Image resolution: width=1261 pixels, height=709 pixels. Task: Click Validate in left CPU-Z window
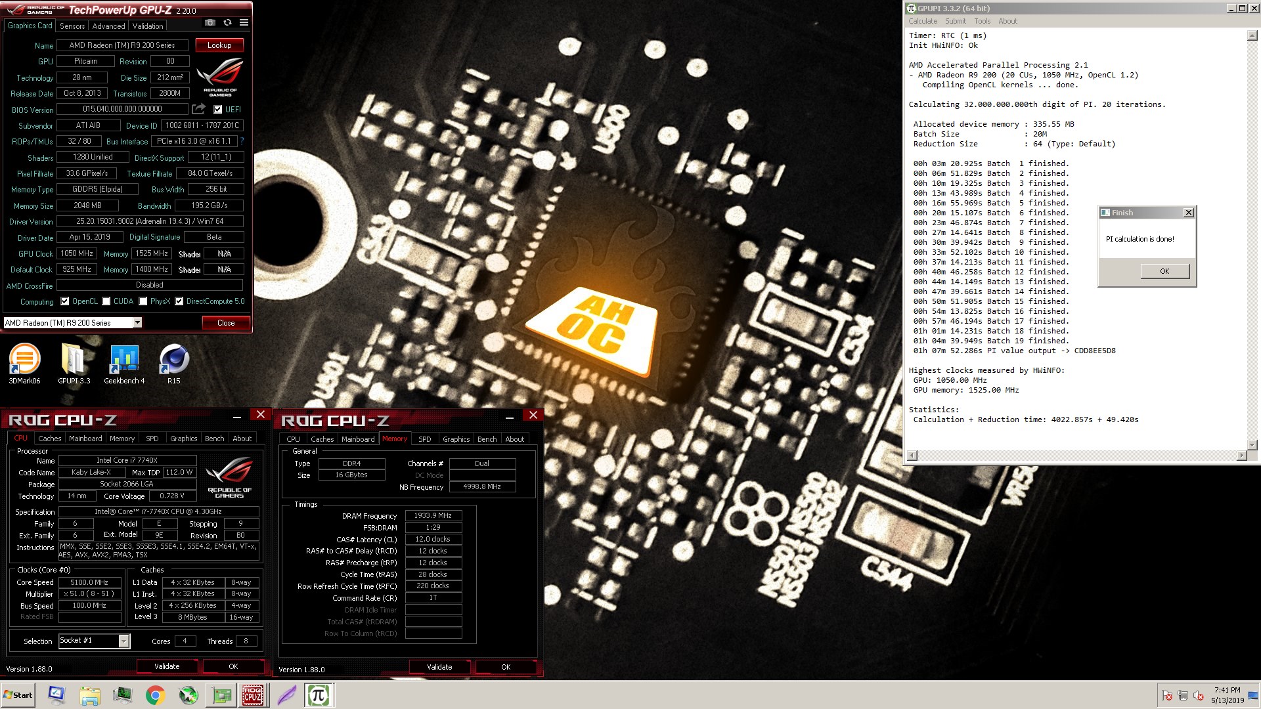tap(167, 666)
